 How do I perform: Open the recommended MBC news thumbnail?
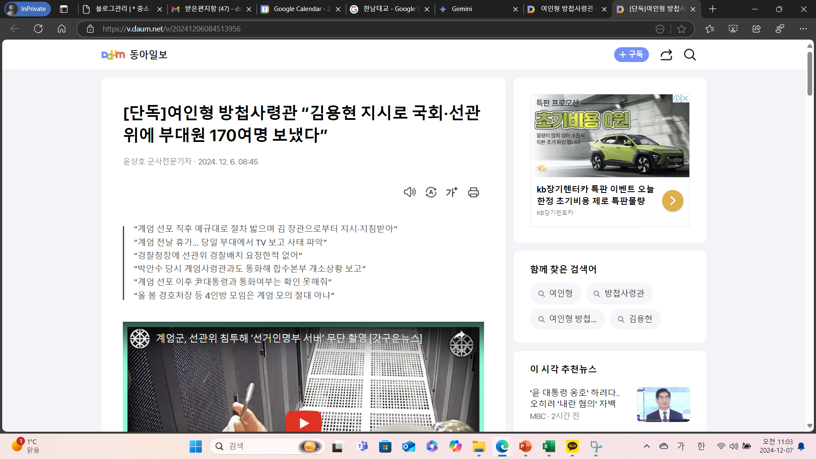(663, 404)
